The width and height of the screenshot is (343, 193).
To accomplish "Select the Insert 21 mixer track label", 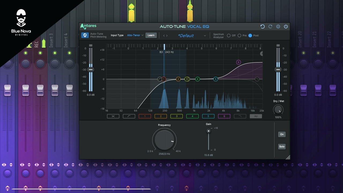I will [x=315, y=39].
